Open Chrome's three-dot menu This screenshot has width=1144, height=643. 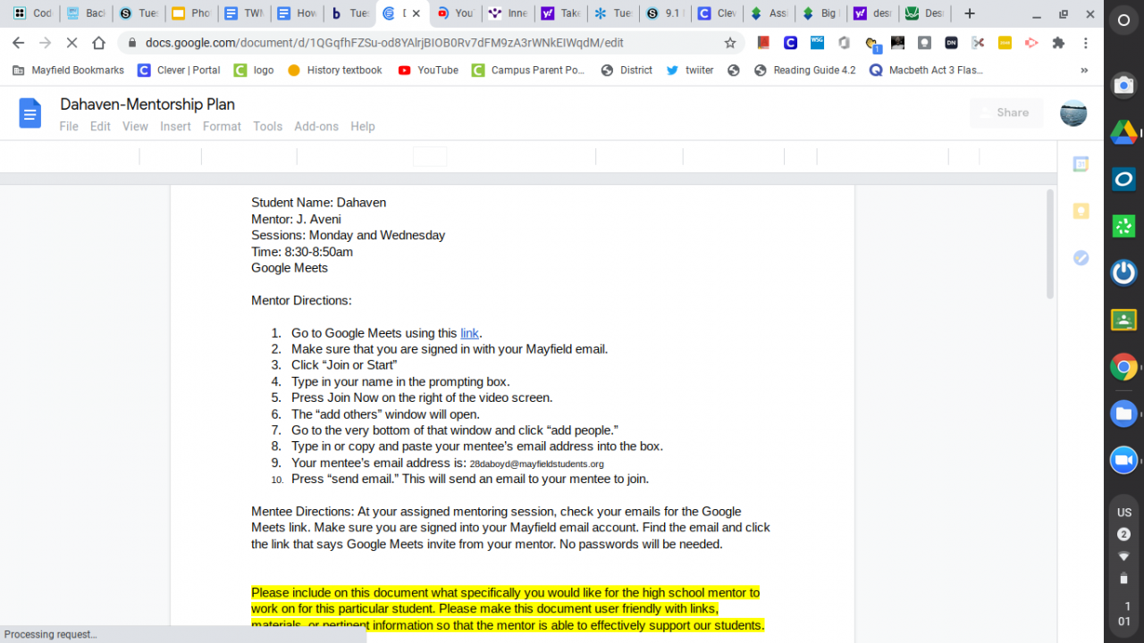coord(1086,43)
